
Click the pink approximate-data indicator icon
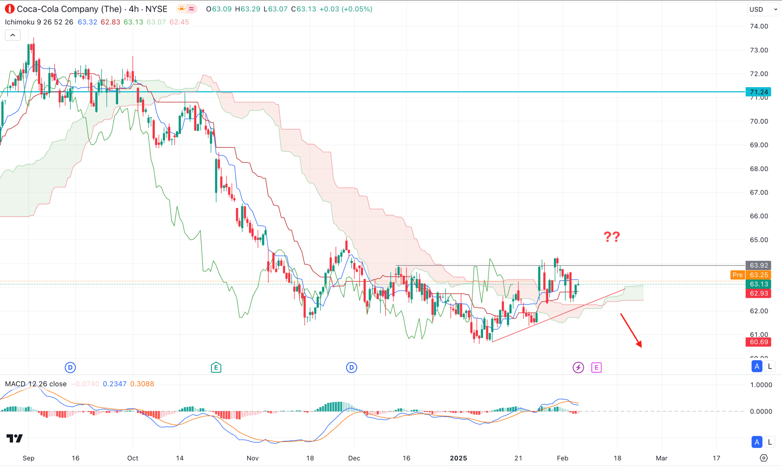point(191,9)
